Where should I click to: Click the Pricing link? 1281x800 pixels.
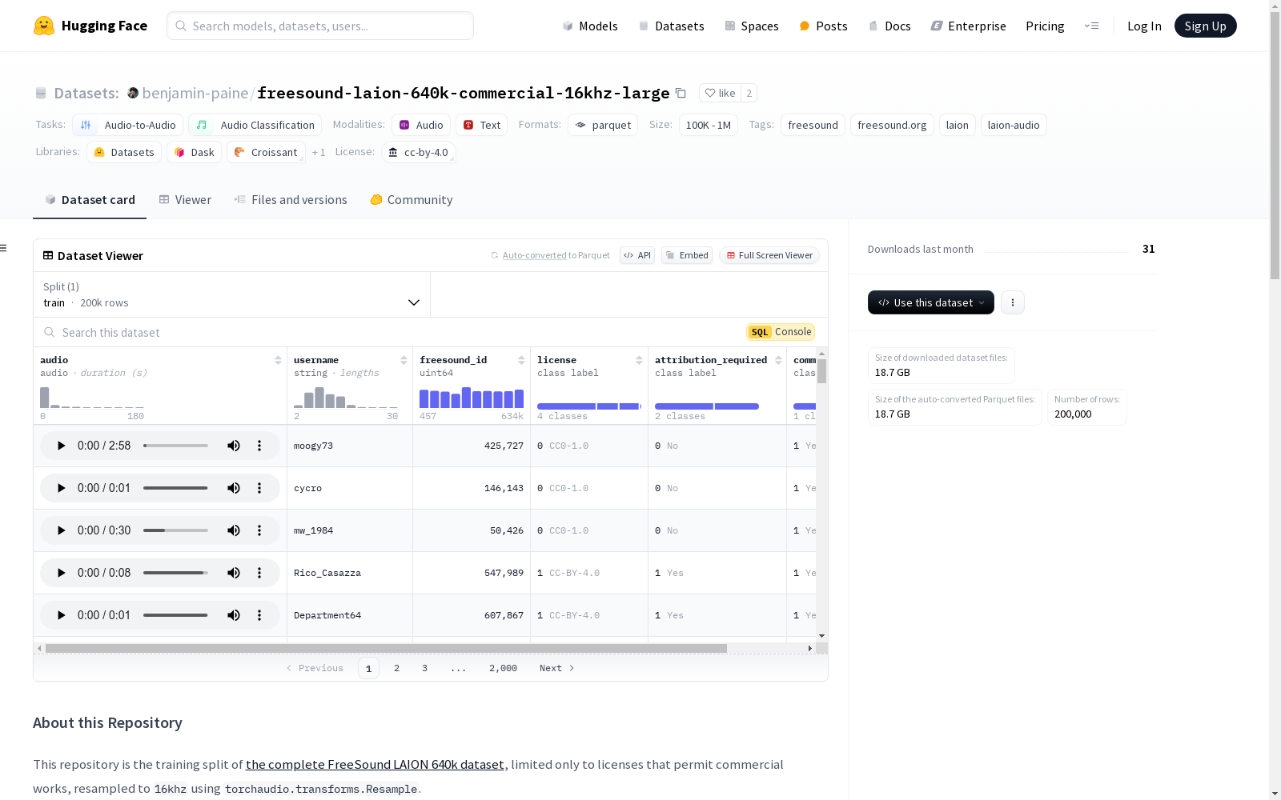1045,26
